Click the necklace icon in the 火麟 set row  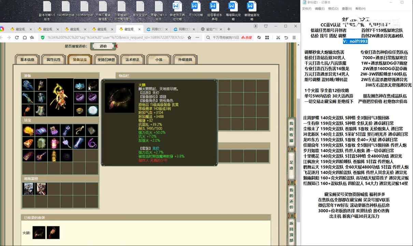(39, 233)
